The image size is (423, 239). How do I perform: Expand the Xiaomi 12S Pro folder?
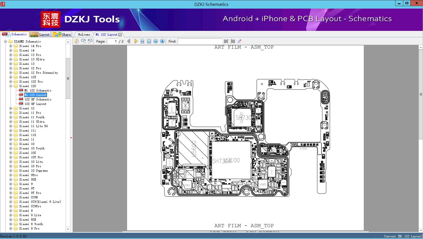point(11,82)
